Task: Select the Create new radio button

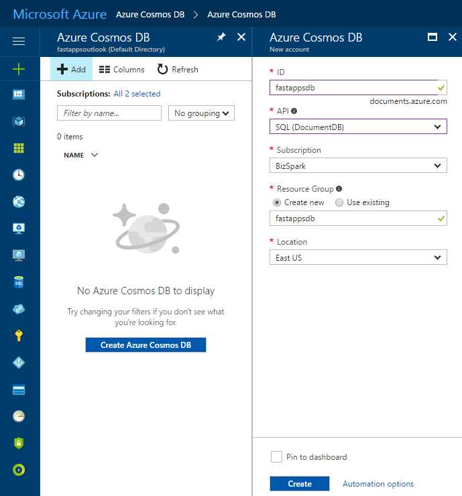Action: click(x=277, y=202)
